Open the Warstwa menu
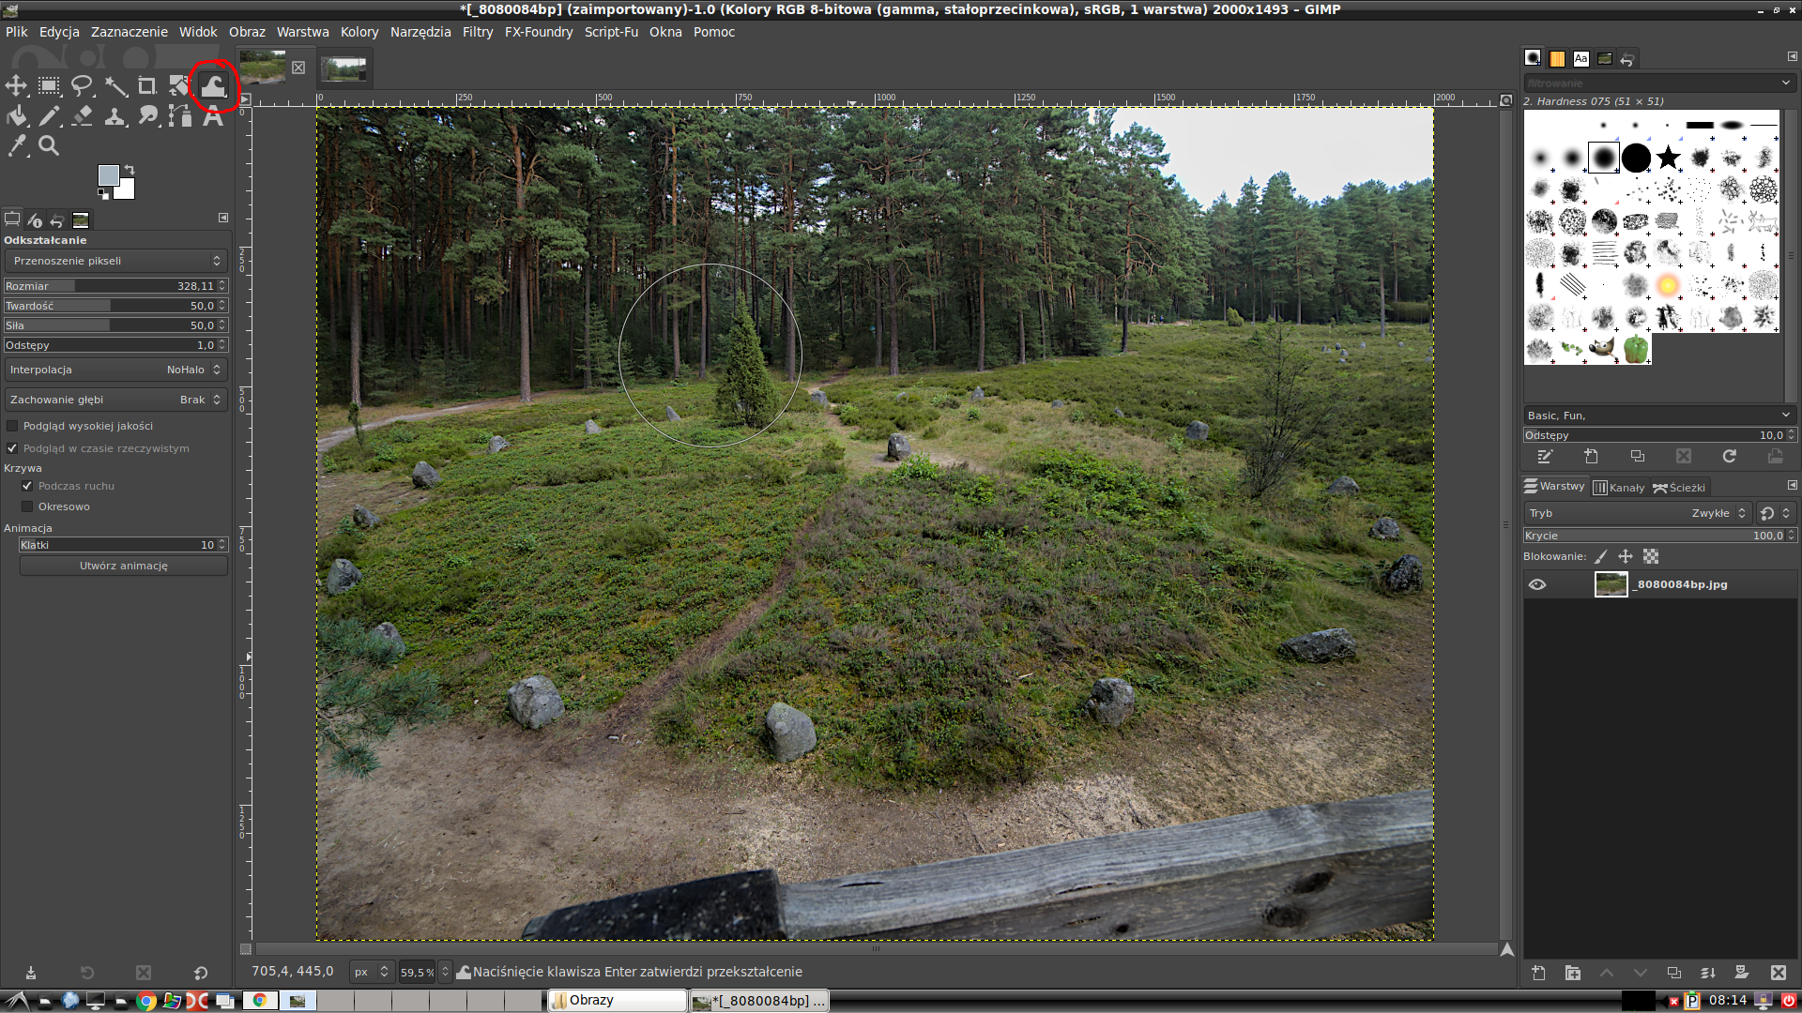Viewport: 1802px width, 1013px height. click(x=302, y=32)
